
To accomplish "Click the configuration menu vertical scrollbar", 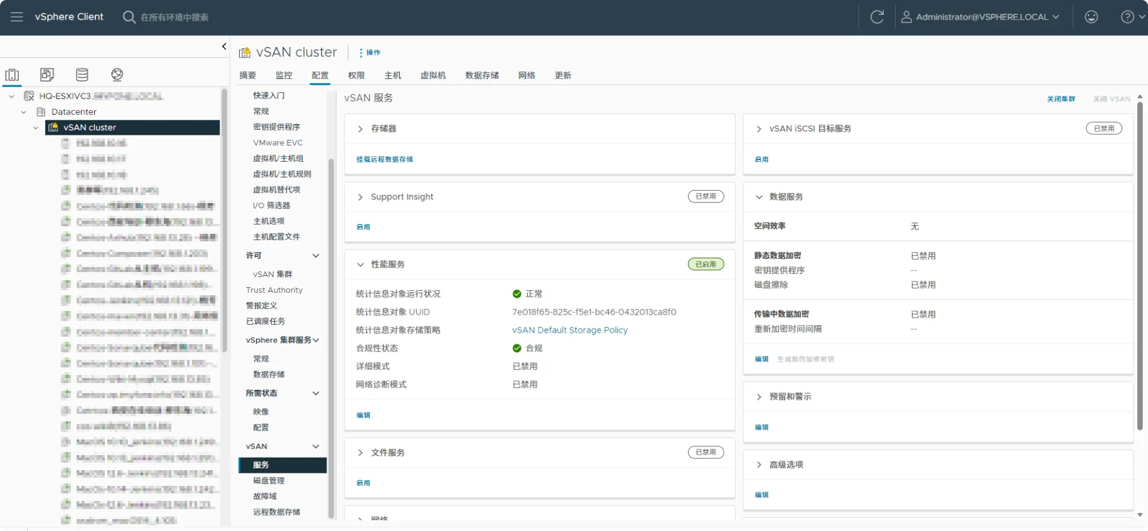I will pyautogui.click(x=331, y=339).
